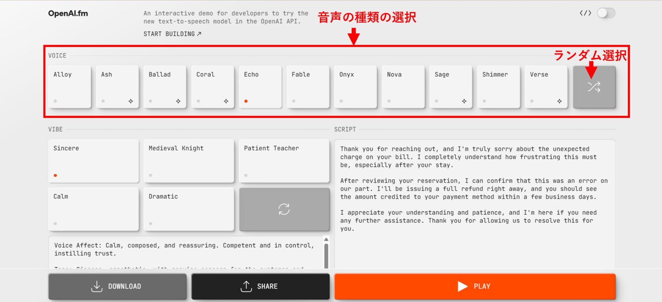Click the sparkle icon on Verse card
This screenshot has height=302, width=662.
559,101
